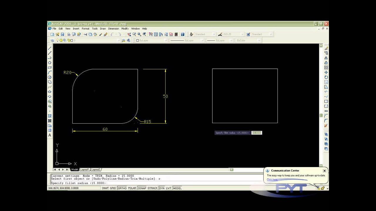
Task: Switch to the Model tab
Action: 75,169
